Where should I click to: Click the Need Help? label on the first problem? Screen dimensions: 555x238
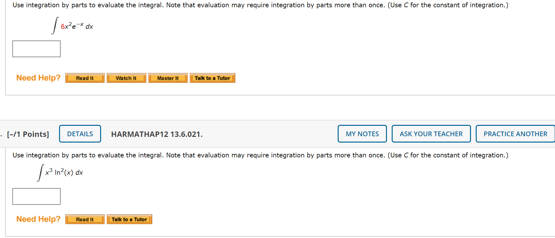[x=38, y=78]
